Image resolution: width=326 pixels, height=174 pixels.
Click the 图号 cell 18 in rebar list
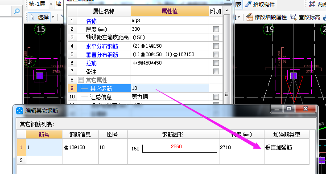pyautogui.click(x=113, y=147)
